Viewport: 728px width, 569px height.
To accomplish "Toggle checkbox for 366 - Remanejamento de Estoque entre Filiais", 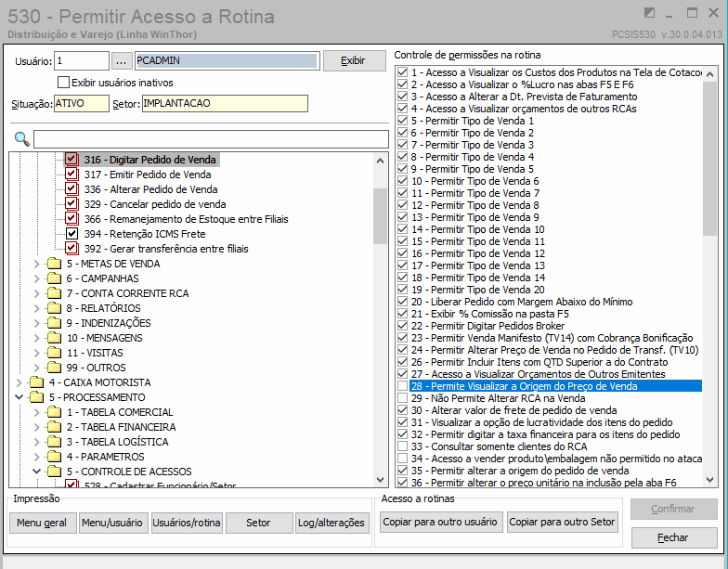I will click(71, 219).
